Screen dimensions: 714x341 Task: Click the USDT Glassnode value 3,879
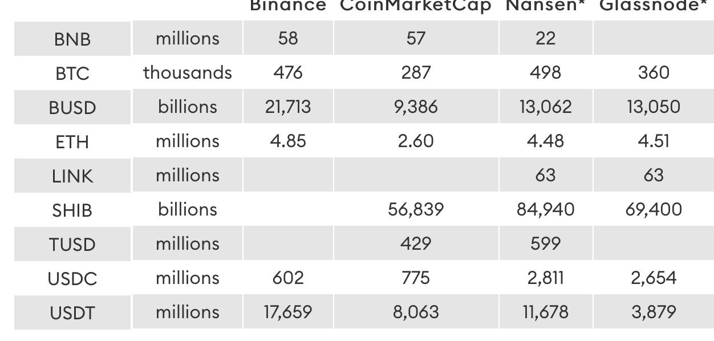click(x=654, y=312)
